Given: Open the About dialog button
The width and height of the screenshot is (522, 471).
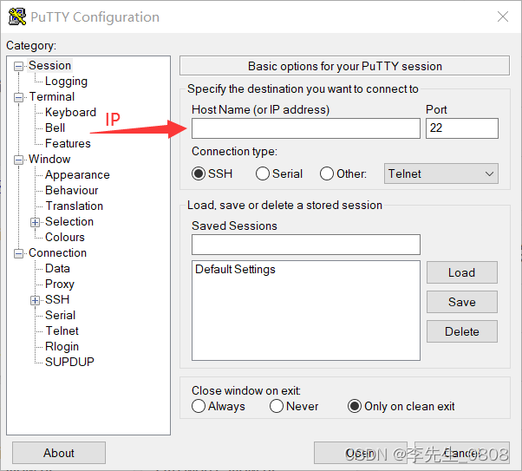Looking at the screenshot, I should pos(59,453).
